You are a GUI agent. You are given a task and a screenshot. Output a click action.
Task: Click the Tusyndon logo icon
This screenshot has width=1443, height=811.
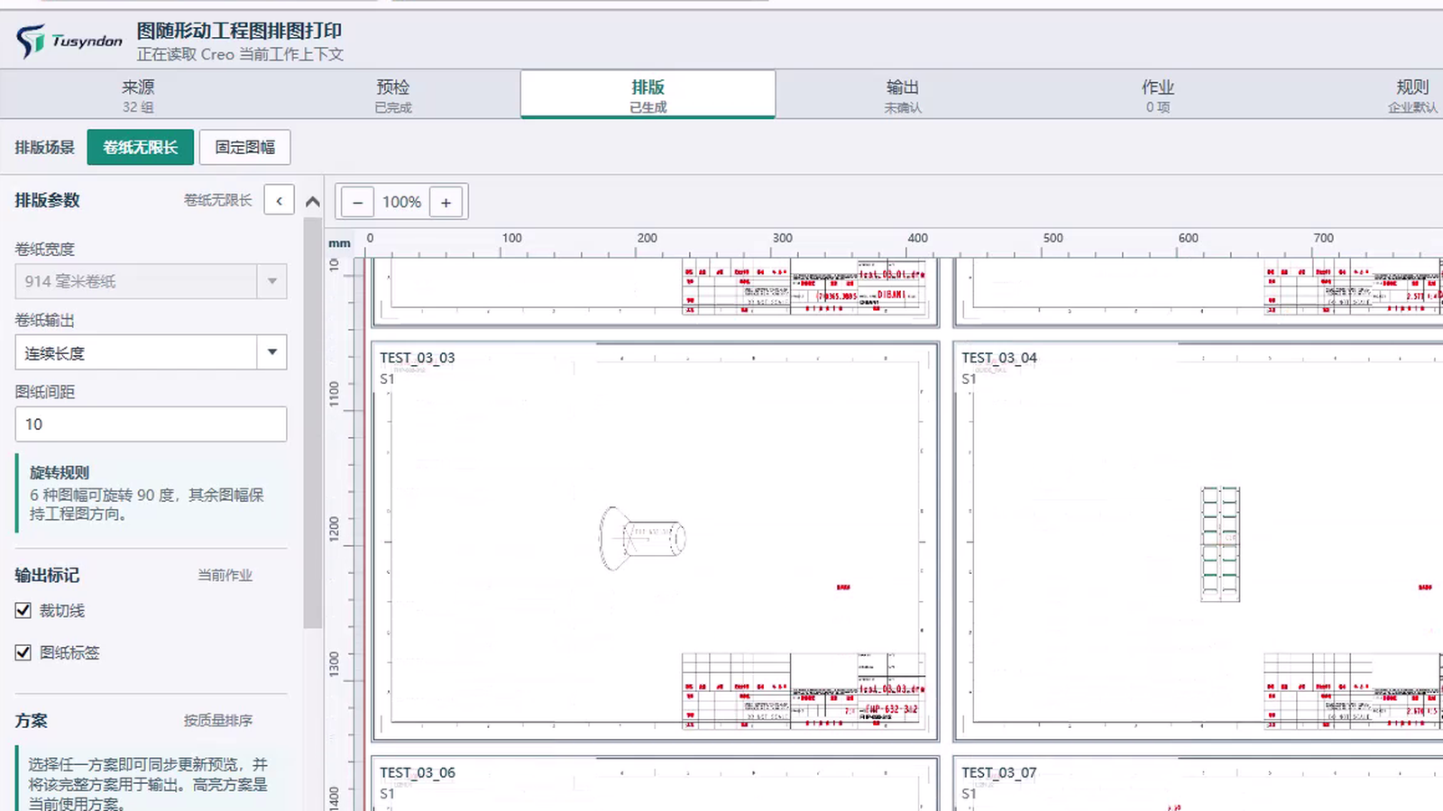[x=31, y=41]
